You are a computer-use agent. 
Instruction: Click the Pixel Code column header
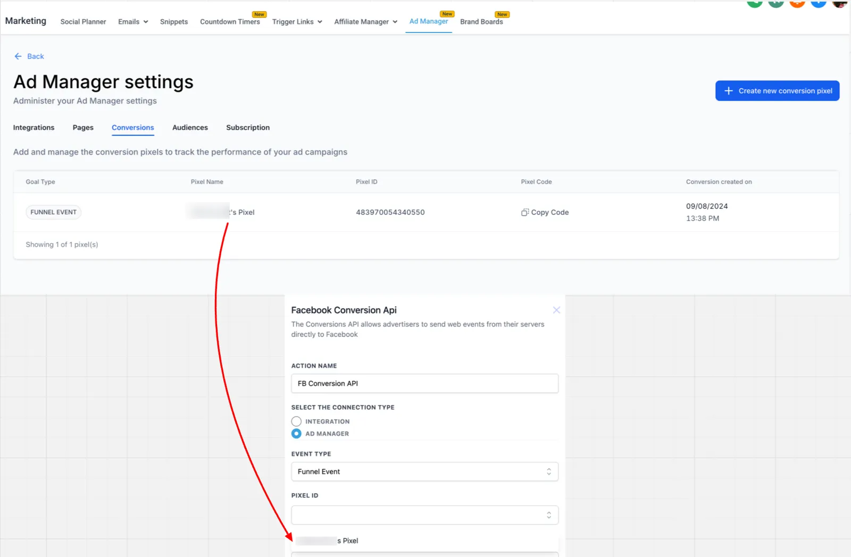(536, 182)
